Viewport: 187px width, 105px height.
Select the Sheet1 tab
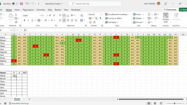click(17, 99)
